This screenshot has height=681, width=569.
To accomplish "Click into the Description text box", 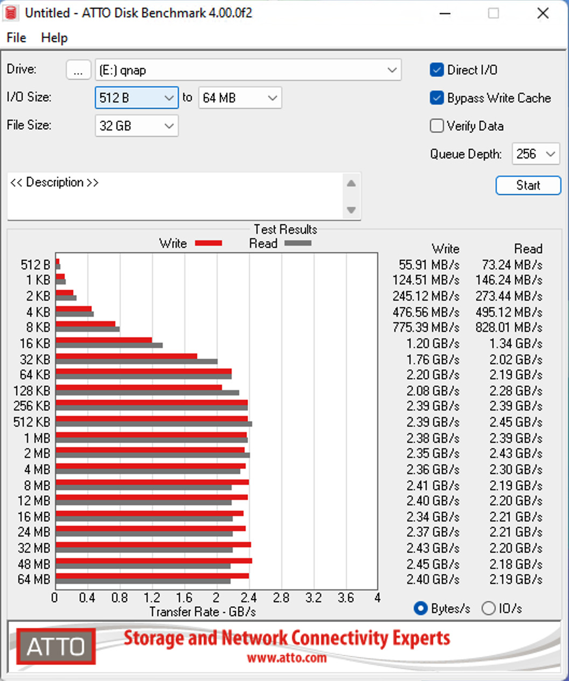I will pyautogui.click(x=175, y=196).
